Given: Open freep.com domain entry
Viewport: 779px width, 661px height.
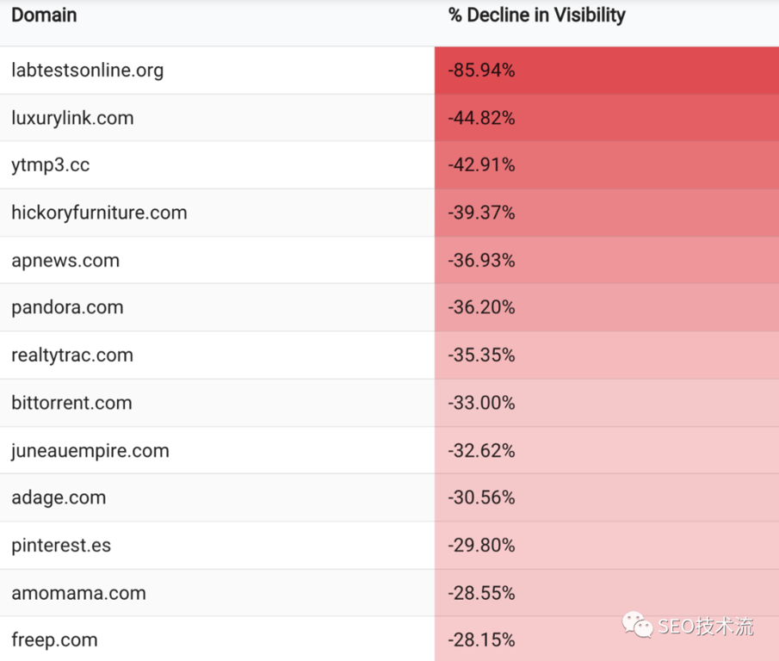Looking at the screenshot, I should coord(54,640).
